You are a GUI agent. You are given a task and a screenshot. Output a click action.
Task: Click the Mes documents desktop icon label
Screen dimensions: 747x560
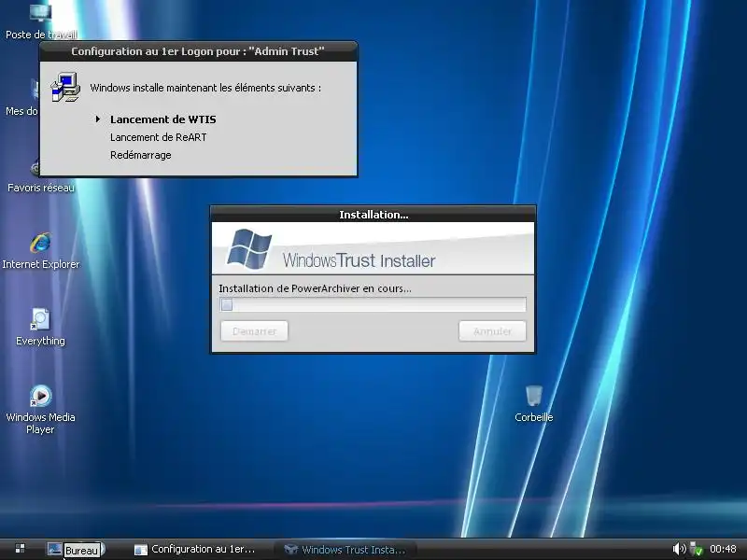coord(21,111)
